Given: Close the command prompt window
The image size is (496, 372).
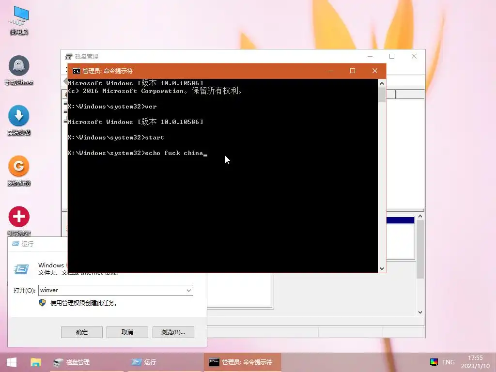Looking at the screenshot, I should [x=375, y=71].
